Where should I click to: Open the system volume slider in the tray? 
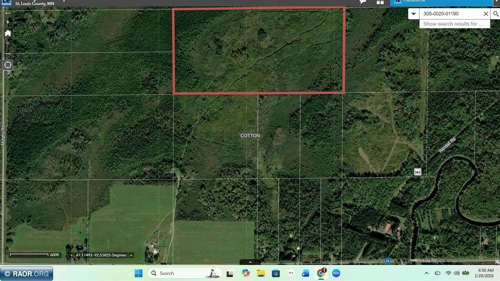pos(456,273)
